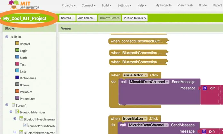This screenshot has width=223, height=134.
Task: Open the MicrobitDataChannel dropdown in smileButton block
Action: coord(149,82)
